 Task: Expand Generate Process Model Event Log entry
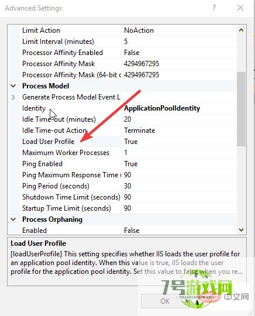pyautogui.click(x=13, y=97)
